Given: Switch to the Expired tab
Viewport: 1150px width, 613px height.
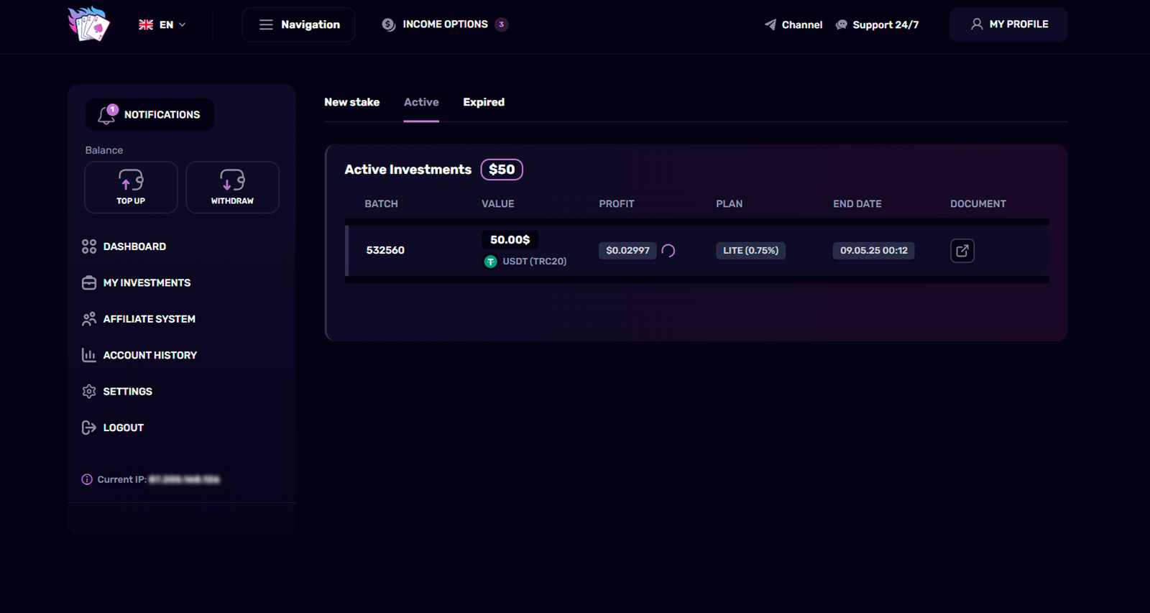Looking at the screenshot, I should 483,102.
